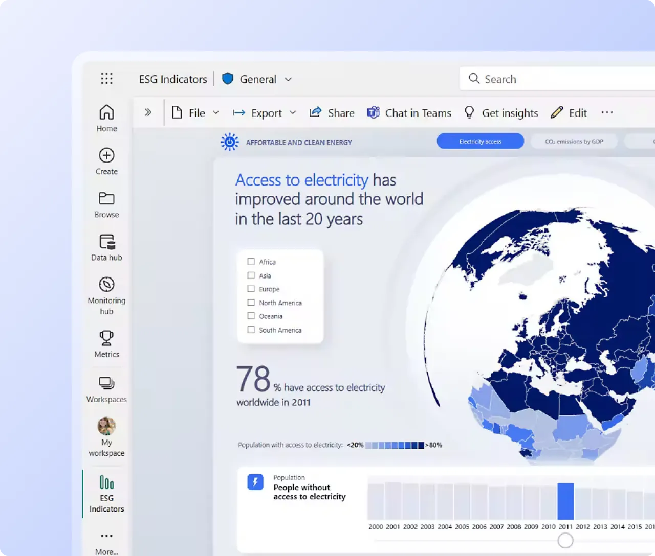Select the Electricity access tab
The image size is (655, 556).
(480, 141)
